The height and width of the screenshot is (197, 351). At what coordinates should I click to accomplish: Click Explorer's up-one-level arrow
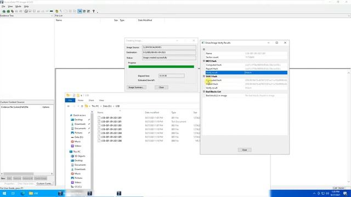click(x=82, y=106)
